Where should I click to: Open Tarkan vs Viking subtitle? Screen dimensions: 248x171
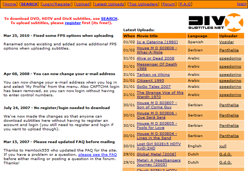click(153, 75)
